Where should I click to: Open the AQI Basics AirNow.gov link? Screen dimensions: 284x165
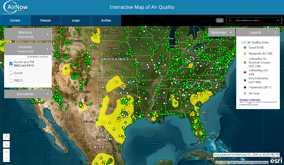250,100
